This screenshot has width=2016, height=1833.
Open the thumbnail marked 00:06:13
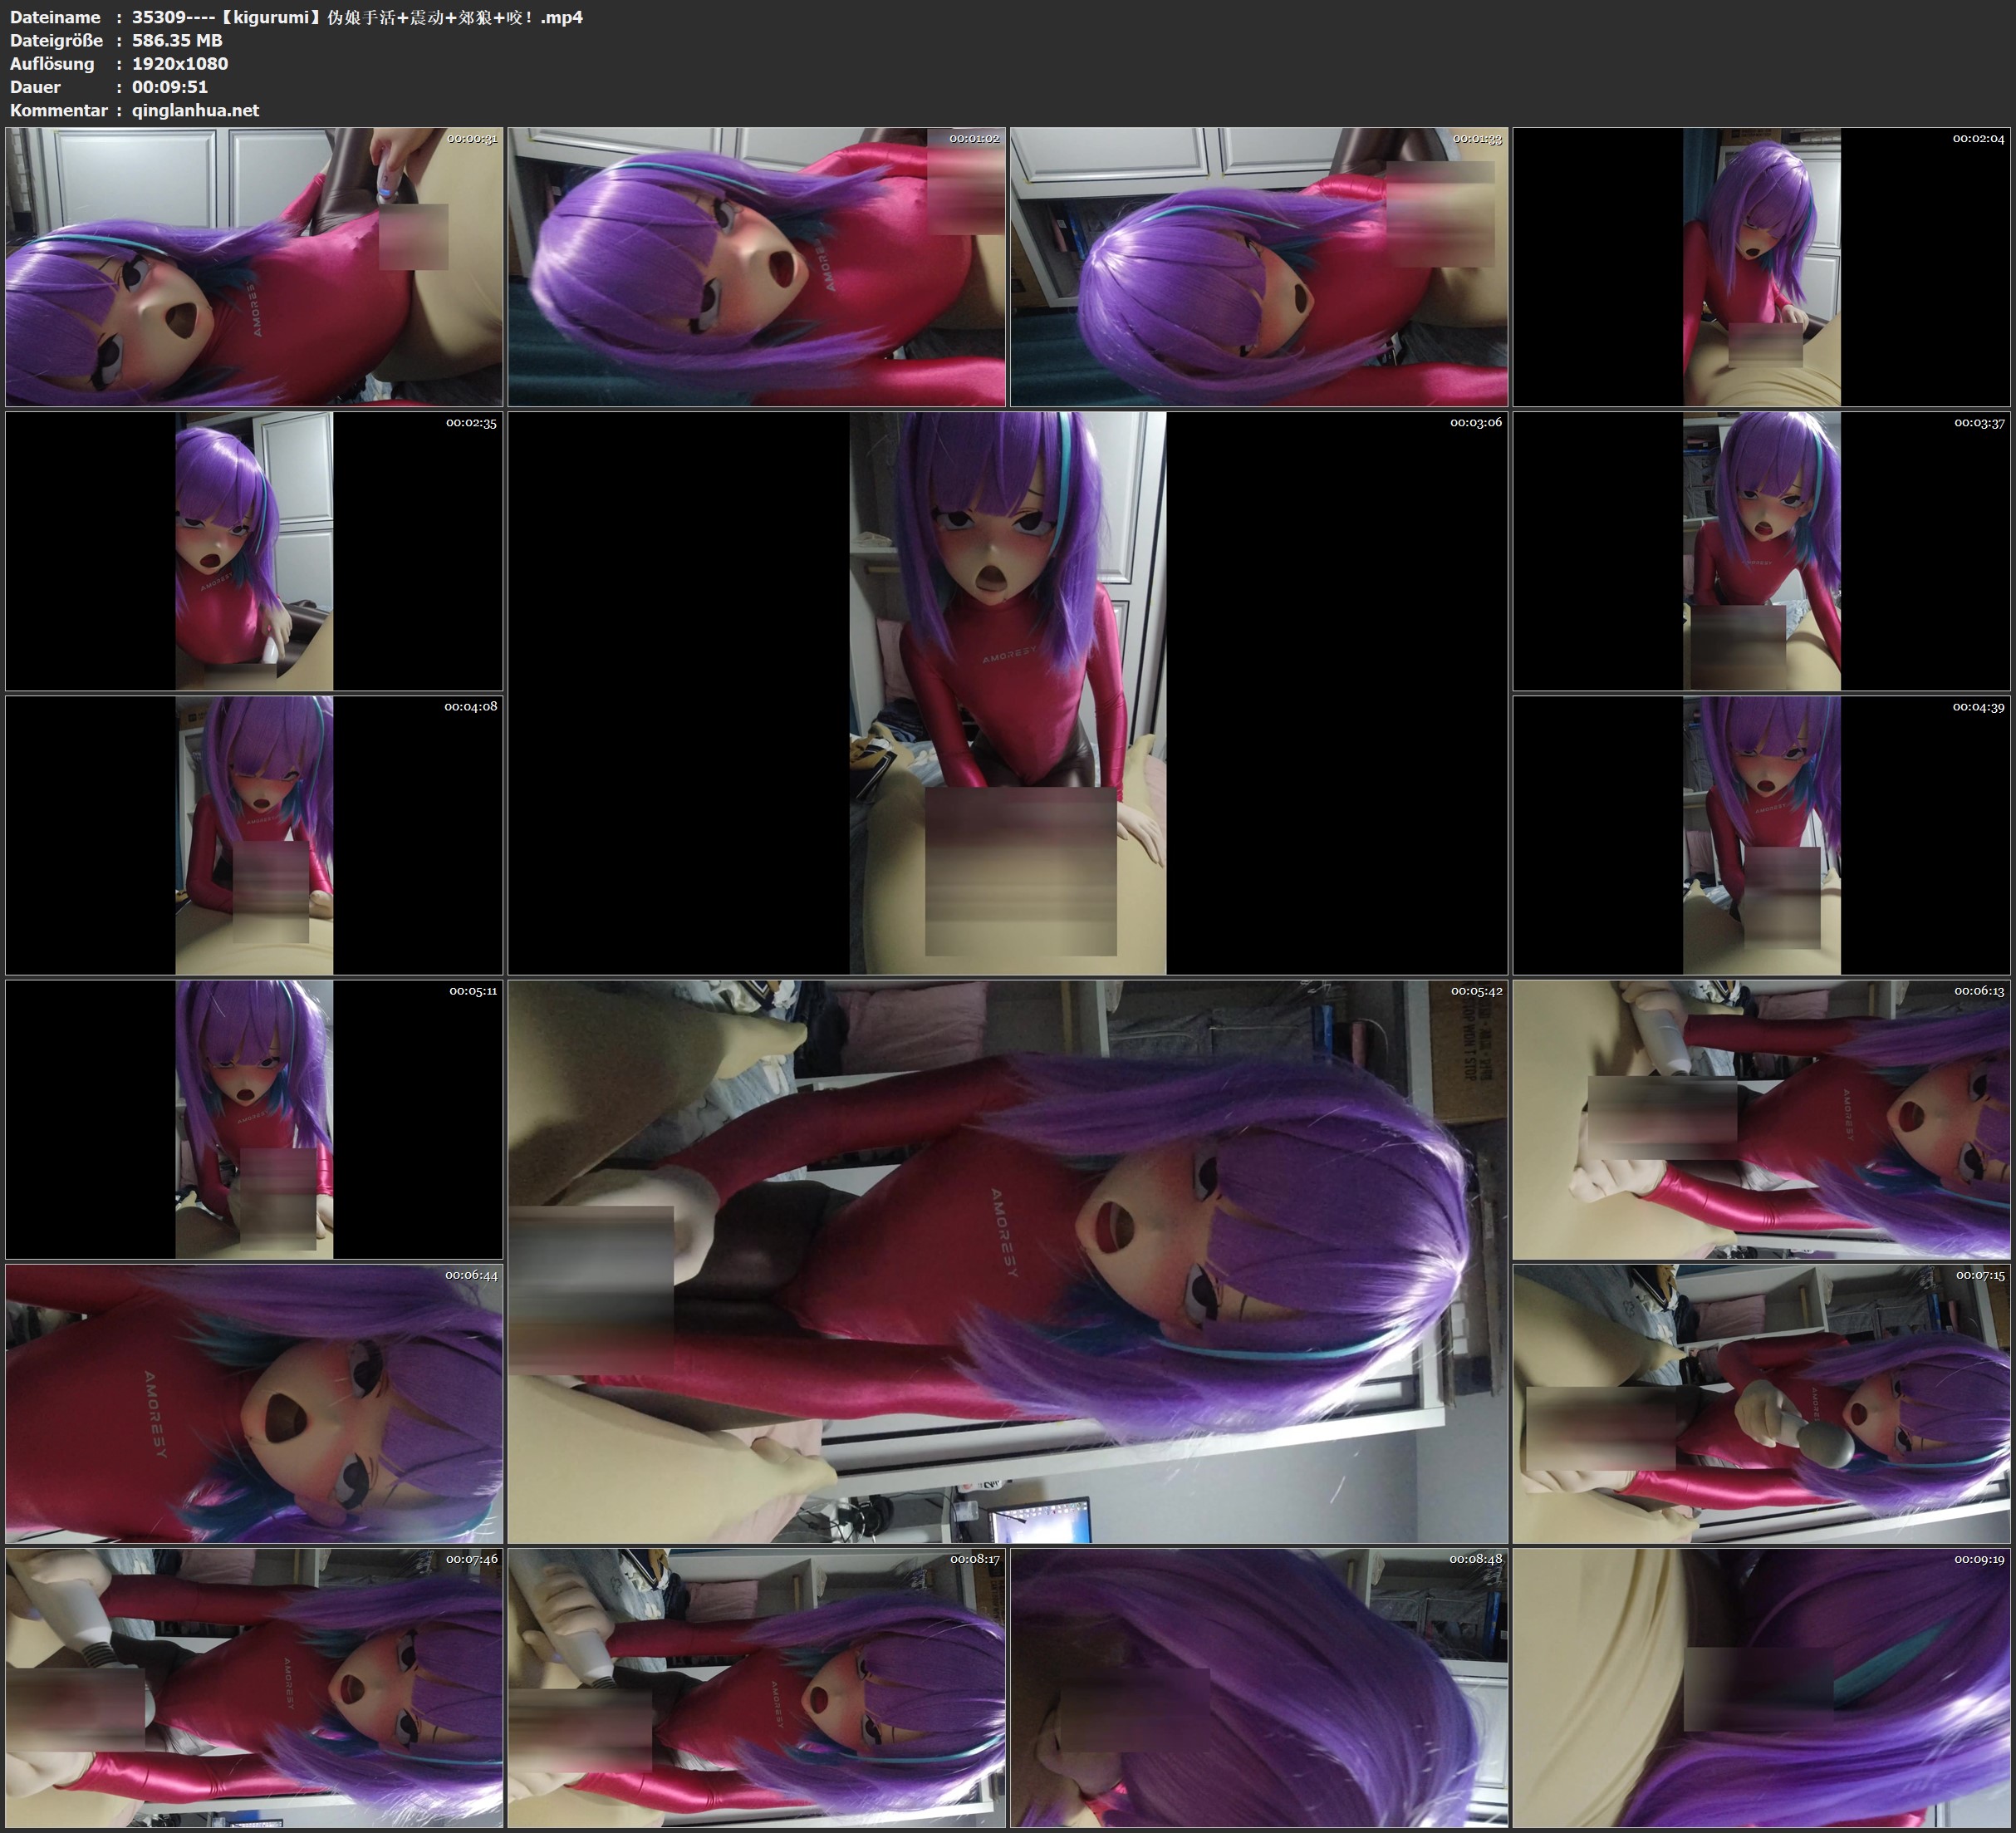pos(1761,1118)
